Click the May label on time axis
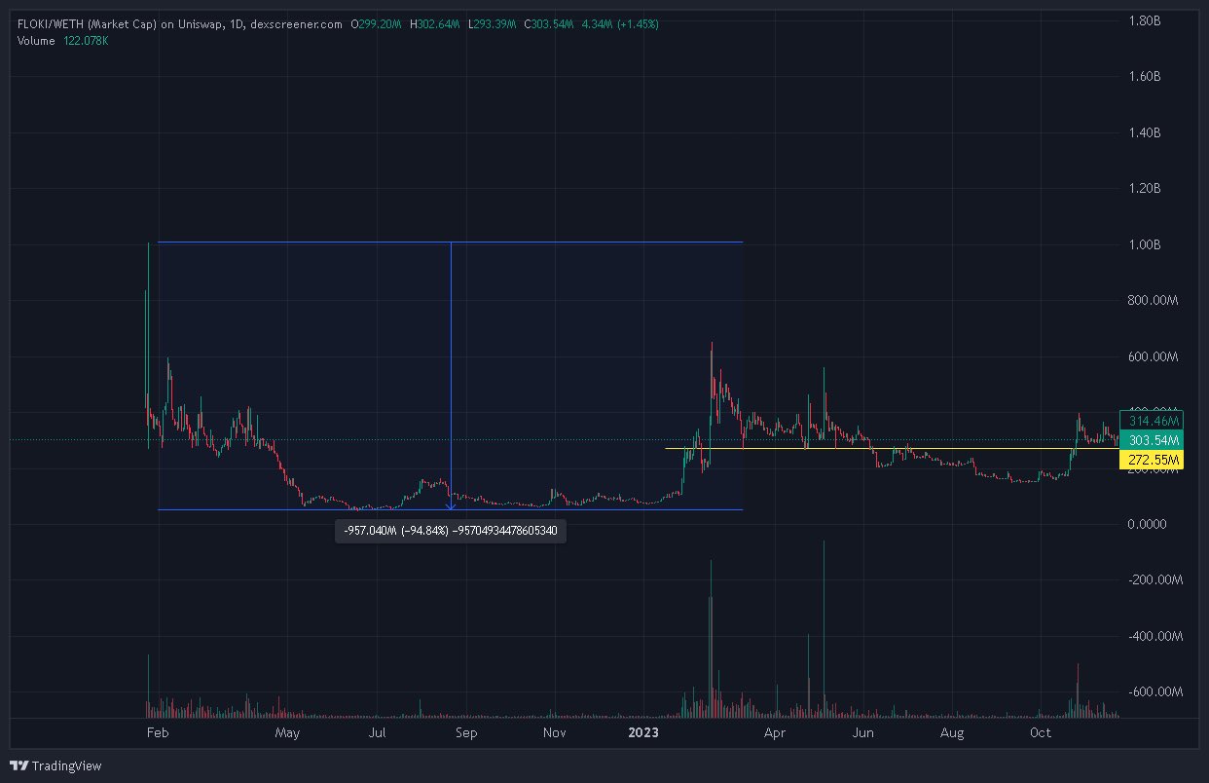The image size is (1209, 783). point(287,733)
